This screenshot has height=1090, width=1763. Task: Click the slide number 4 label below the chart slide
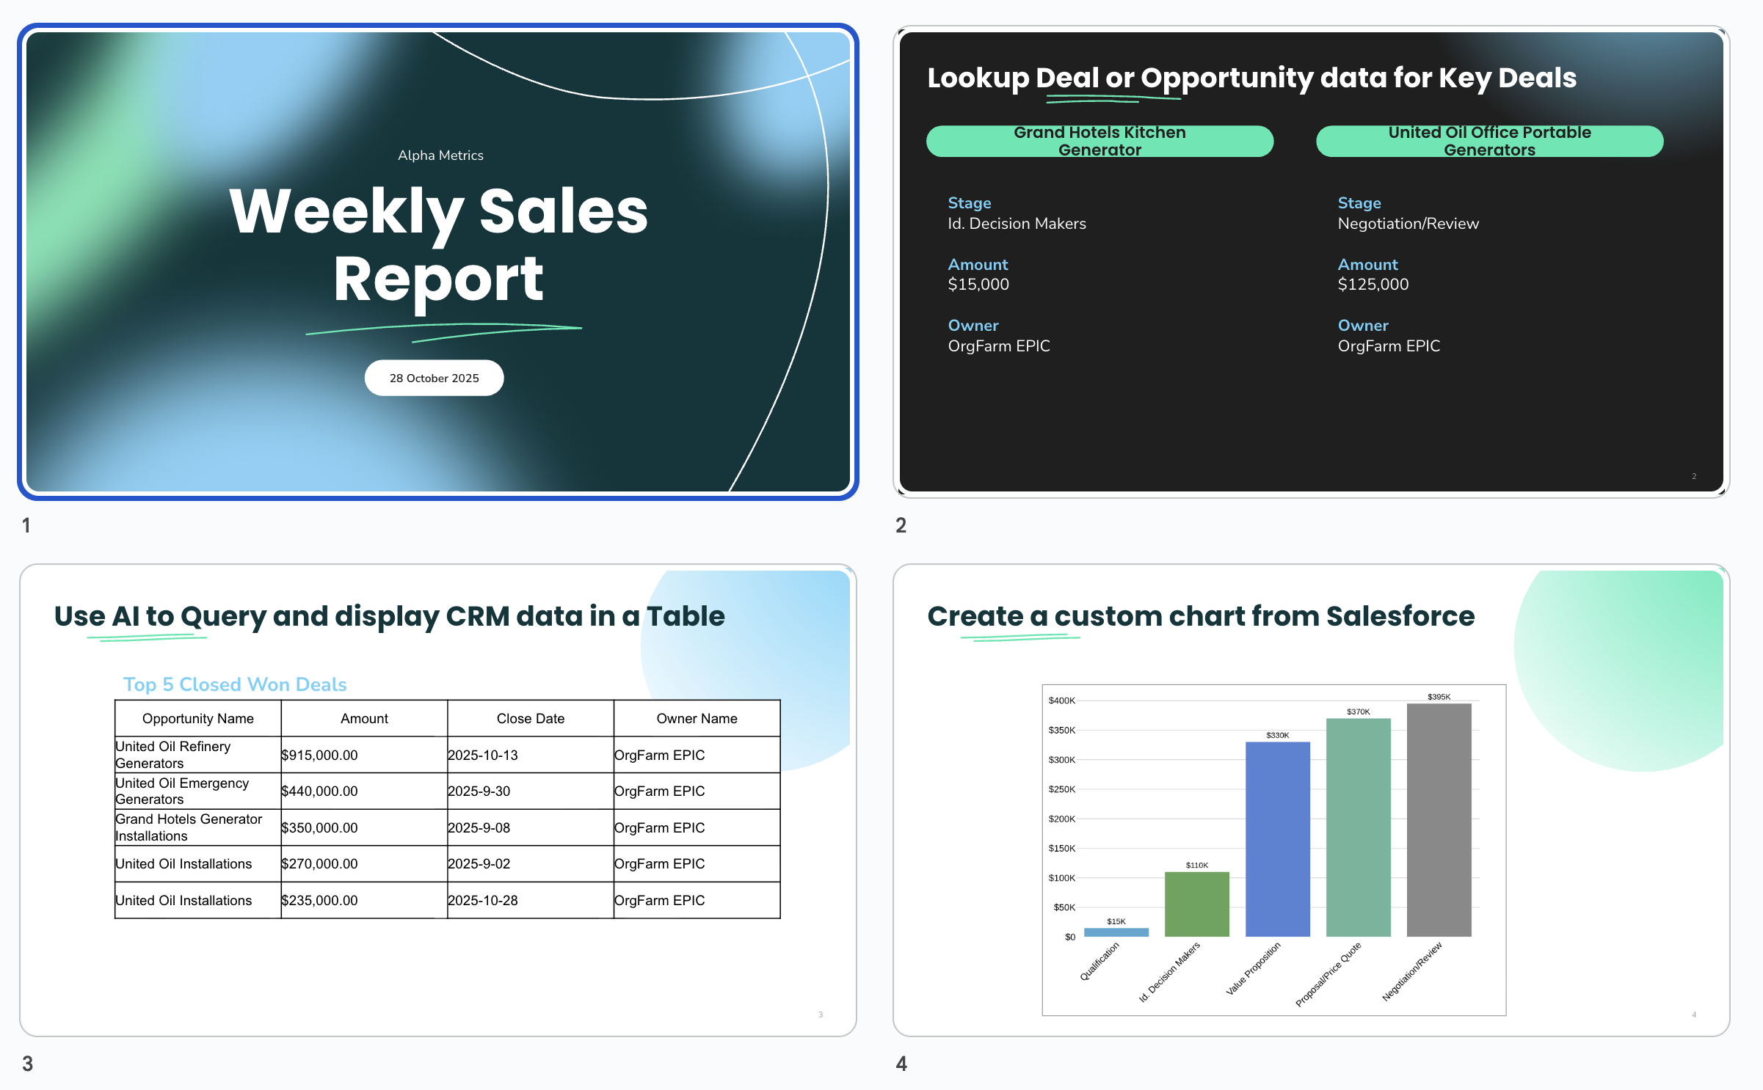[x=901, y=1064]
